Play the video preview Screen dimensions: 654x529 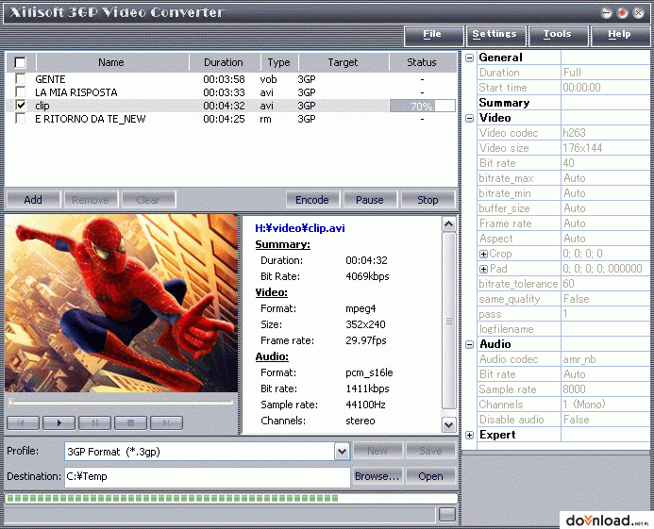click(59, 422)
